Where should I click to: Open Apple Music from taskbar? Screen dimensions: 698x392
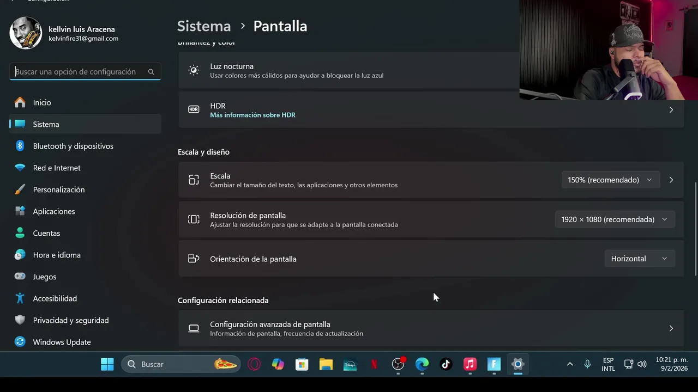[x=470, y=364]
